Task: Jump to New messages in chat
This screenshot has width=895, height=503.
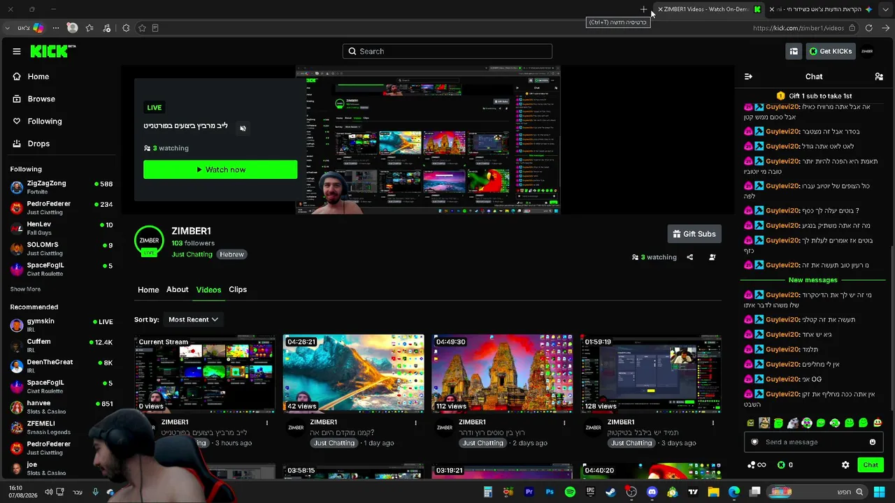Action: (x=812, y=280)
